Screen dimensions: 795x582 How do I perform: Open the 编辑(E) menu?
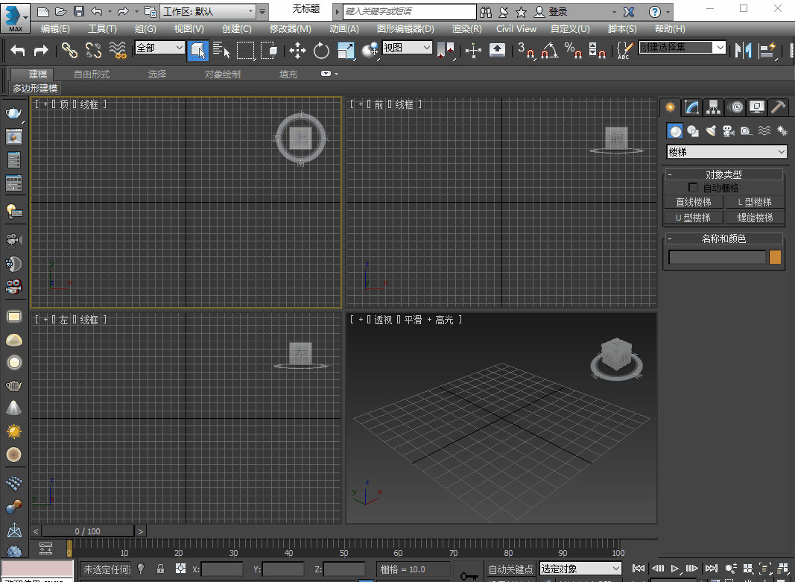tap(55, 29)
